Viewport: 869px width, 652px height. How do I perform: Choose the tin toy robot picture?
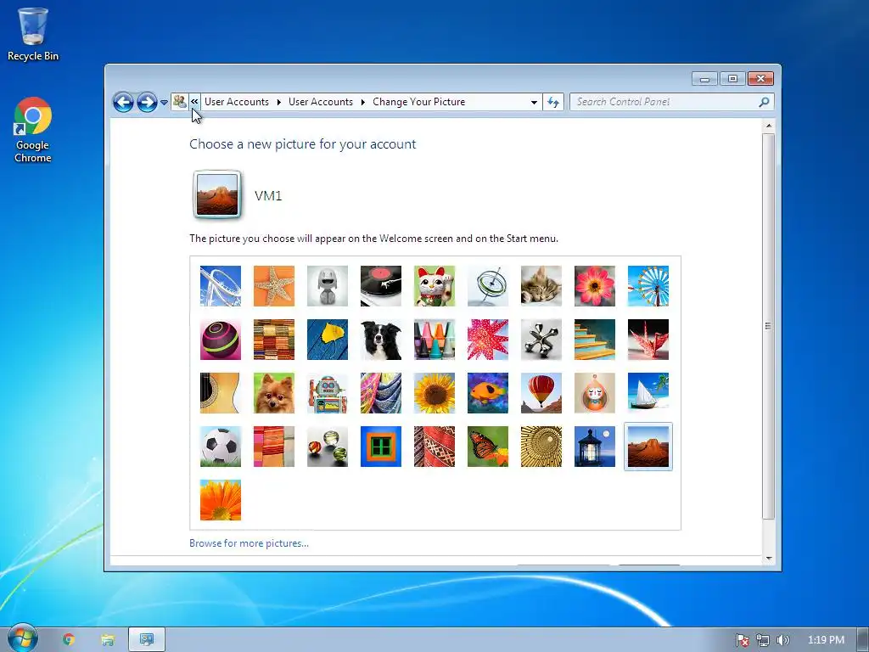(x=328, y=393)
